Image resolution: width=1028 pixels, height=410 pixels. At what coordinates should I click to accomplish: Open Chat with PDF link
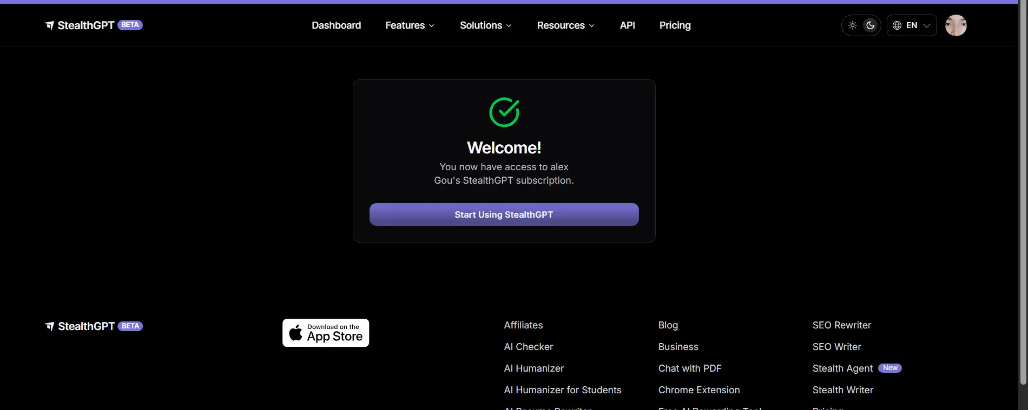(690, 368)
